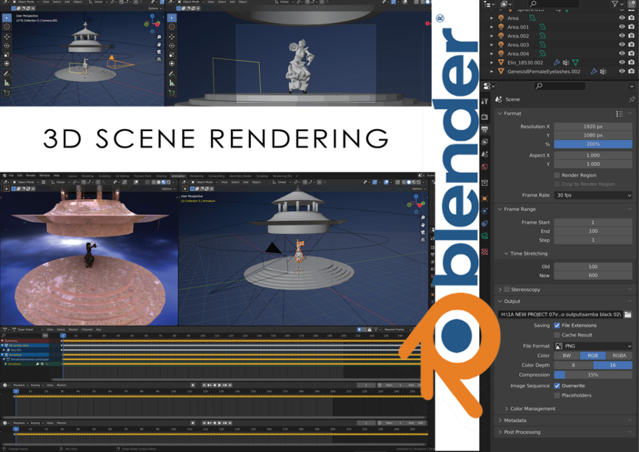Click the modifier wrench icon on the Elin_18530.002 row
639x452 pixels.
point(556,63)
